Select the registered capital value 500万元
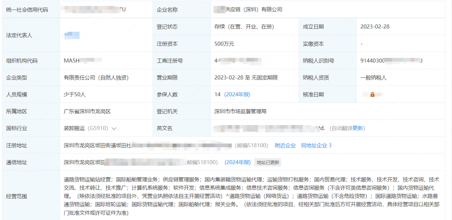 pyautogui.click(x=224, y=44)
